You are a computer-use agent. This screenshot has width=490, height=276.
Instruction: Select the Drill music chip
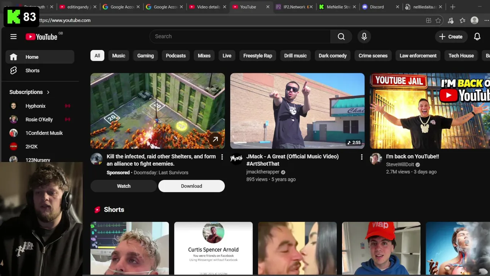[296, 56]
